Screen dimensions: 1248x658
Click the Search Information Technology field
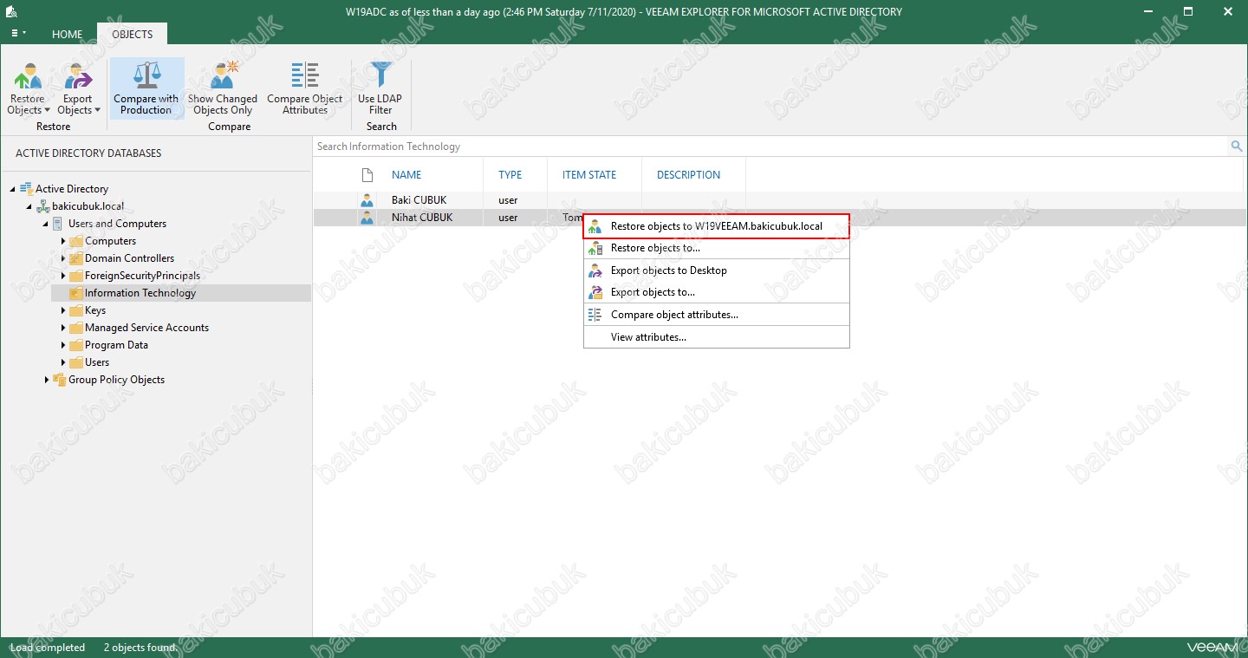771,147
